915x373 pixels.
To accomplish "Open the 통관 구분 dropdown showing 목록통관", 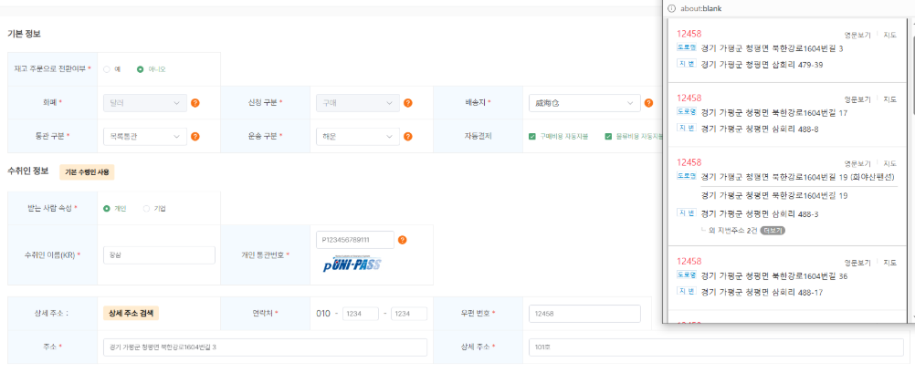I will pos(145,137).
